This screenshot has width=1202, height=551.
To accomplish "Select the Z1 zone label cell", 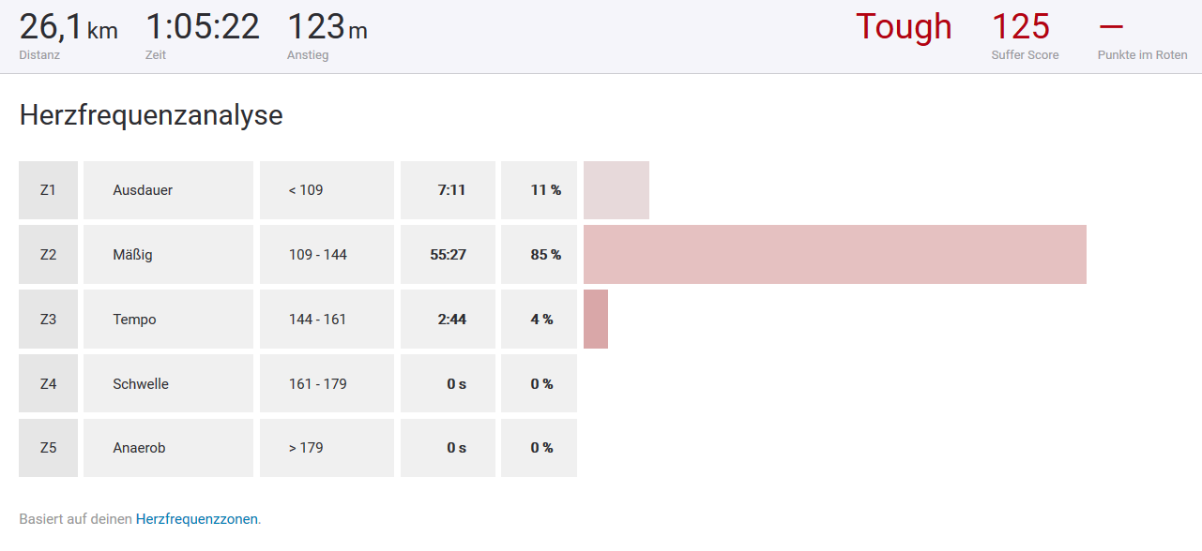I will [48, 190].
